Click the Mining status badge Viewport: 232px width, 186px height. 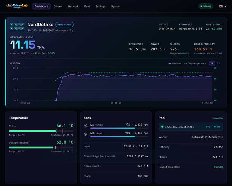206,6
